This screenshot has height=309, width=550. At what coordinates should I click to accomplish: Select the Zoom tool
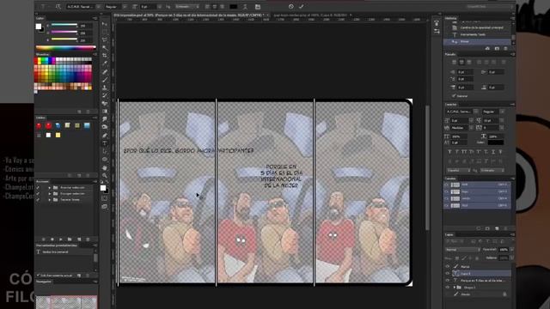click(x=105, y=175)
